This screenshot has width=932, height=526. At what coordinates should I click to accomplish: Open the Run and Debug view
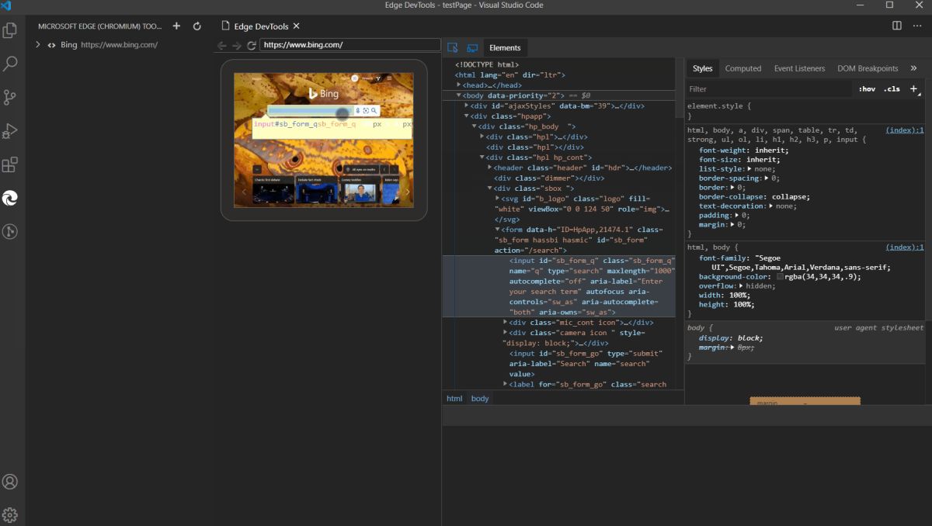click(x=10, y=131)
